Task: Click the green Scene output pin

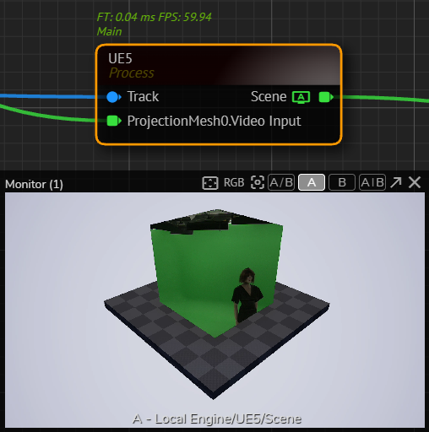Action: [x=326, y=97]
